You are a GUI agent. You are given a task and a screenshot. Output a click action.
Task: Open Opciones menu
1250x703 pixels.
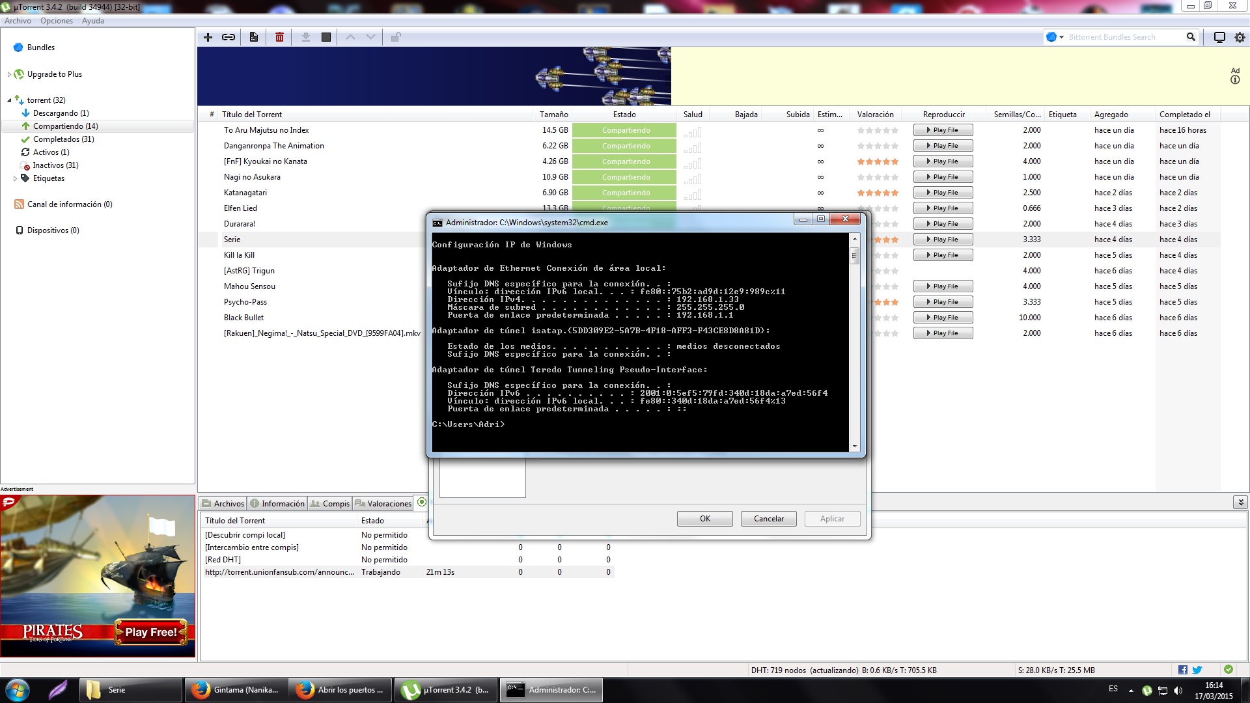coord(57,21)
